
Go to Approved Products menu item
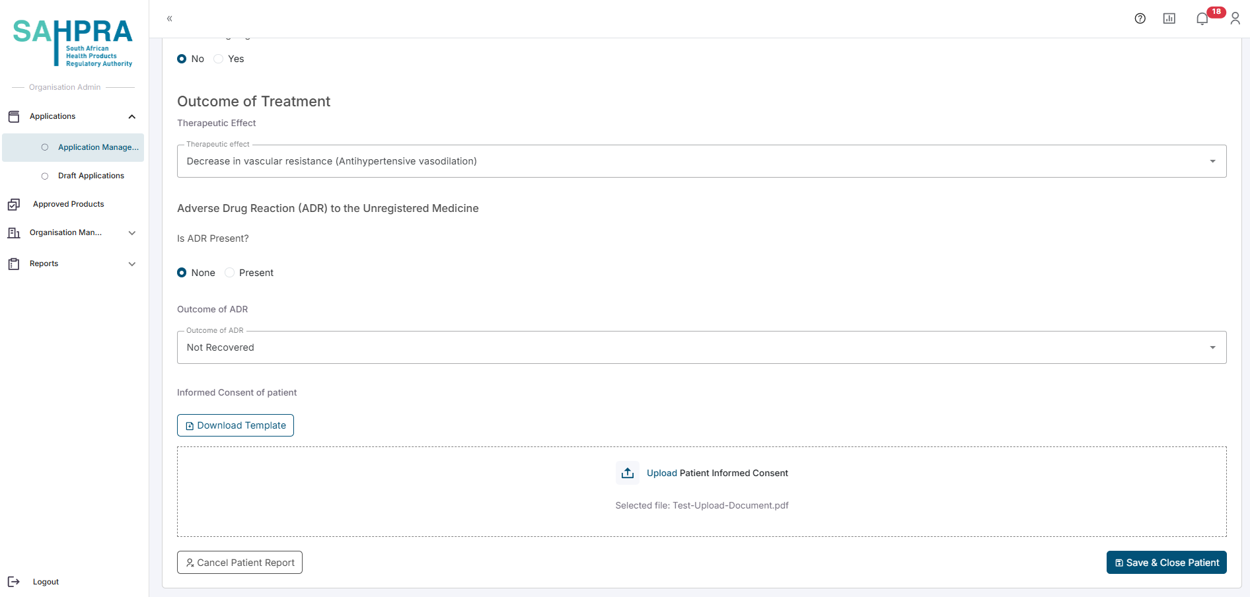pos(68,204)
